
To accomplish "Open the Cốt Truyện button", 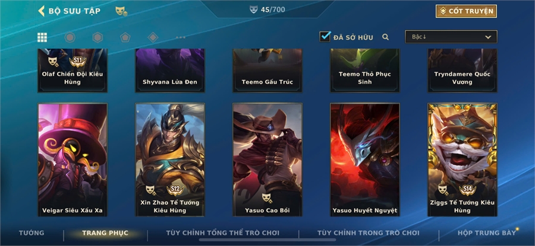I will [x=466, y=11].
